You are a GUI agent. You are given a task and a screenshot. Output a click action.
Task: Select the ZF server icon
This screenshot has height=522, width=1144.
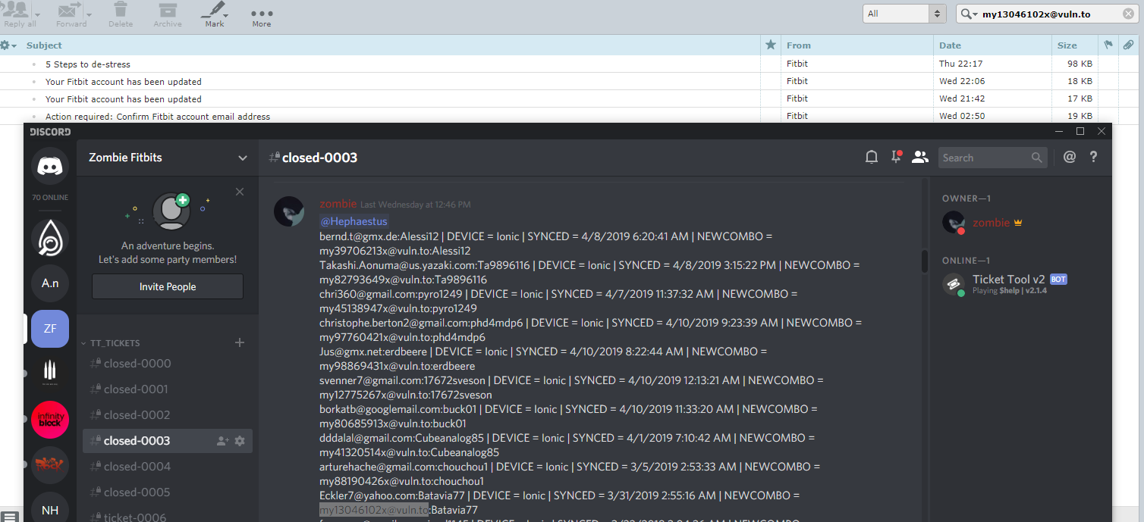coord(50,329)
